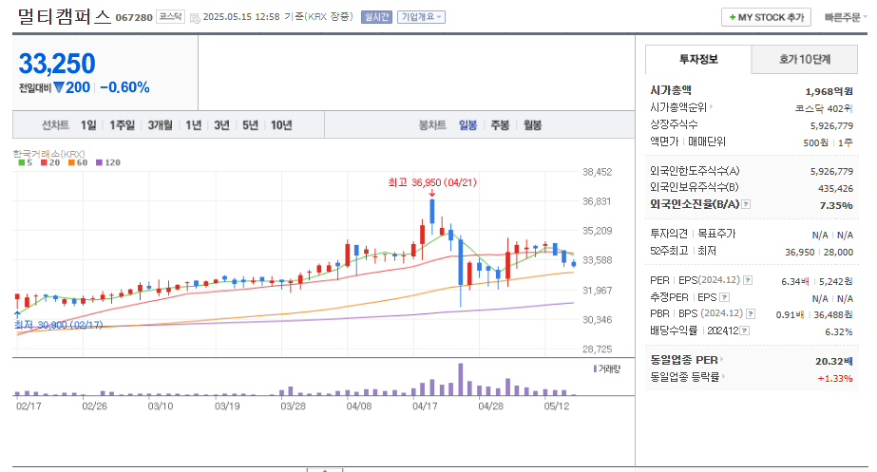The width and height of the screenshot is (877, 472).
Task: Click the 액면가 매매단위 label
Action: pos(688,142)
